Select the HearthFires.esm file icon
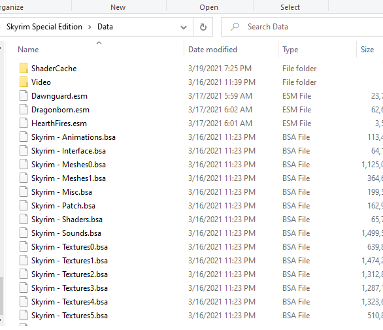383x330 pixels. tap(24, 123)
